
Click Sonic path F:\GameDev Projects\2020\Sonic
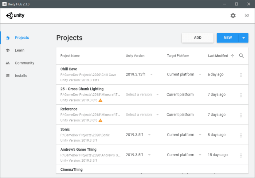(85, 135)
